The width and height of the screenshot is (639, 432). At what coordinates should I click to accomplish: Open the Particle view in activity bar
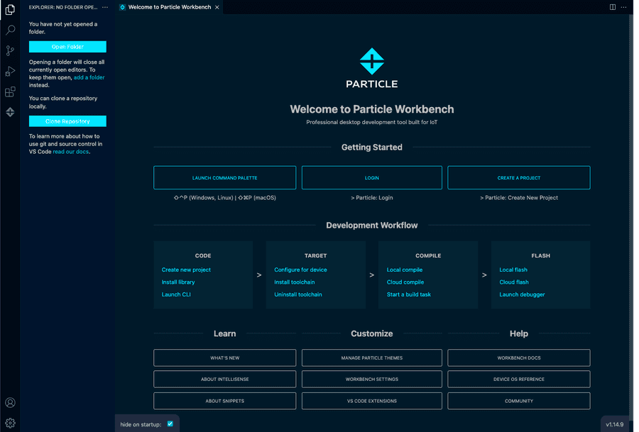(x=10, y=112)
